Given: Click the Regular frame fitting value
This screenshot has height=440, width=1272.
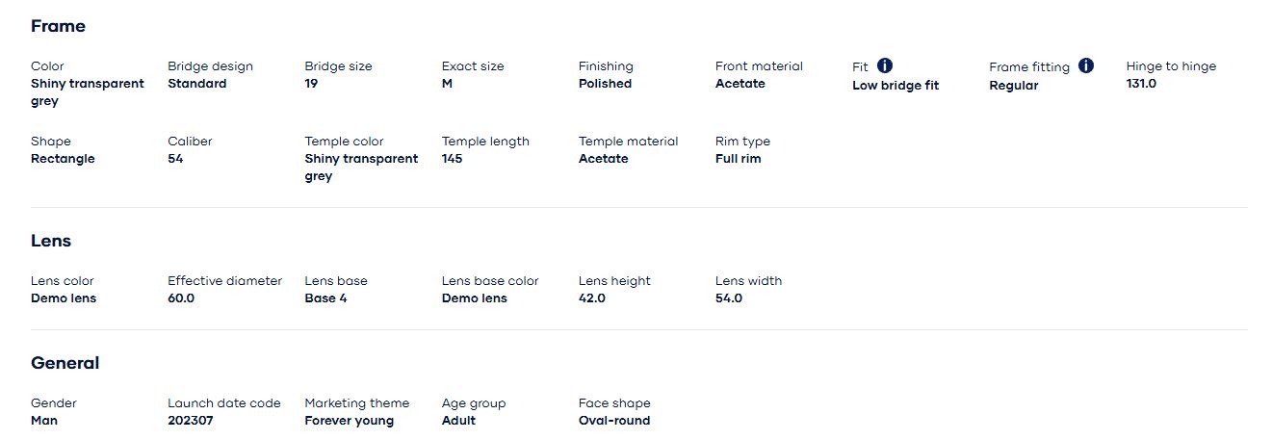Looking at the screenshot, I should coord(1013,86).
